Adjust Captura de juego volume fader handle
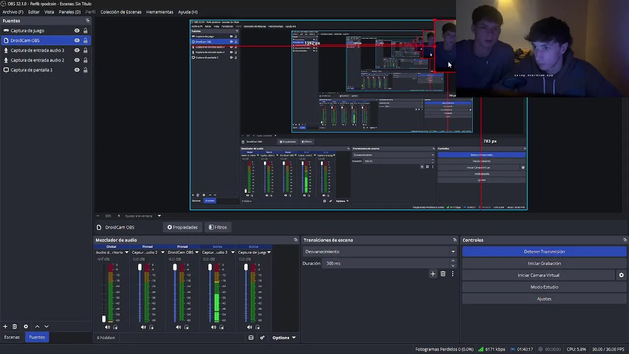Image resolution: width=629 pixels, height=354 pixels. (246, 267)
